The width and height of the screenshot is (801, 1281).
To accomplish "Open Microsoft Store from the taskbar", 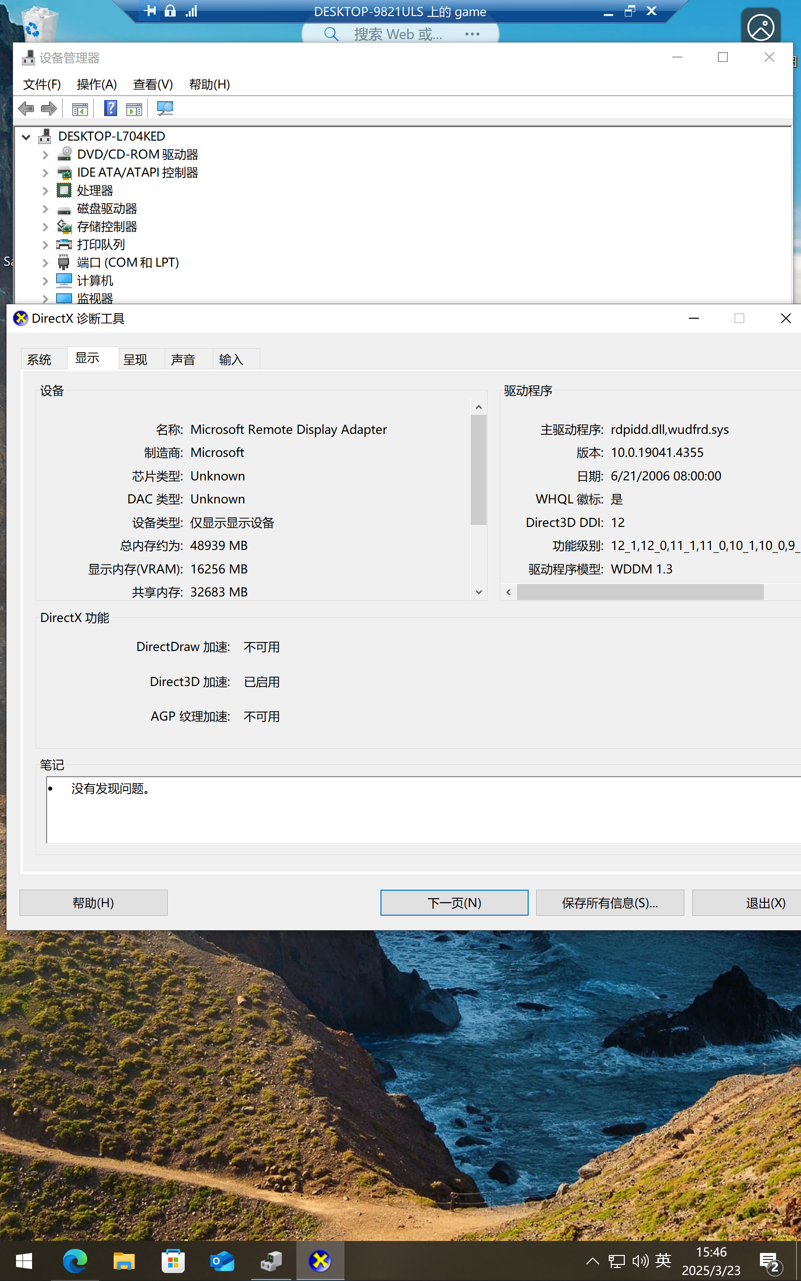I will [173, 1261].
